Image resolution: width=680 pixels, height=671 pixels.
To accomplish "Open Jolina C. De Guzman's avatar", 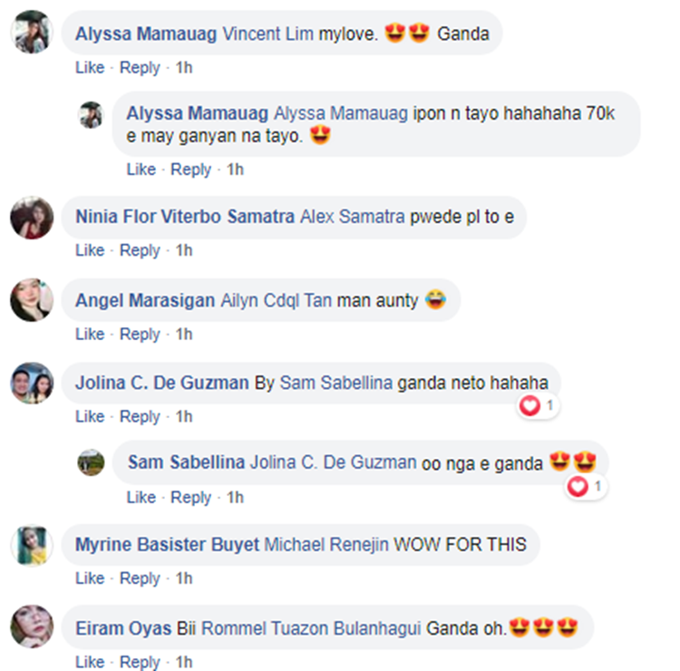I will click(x=32, y=383).
